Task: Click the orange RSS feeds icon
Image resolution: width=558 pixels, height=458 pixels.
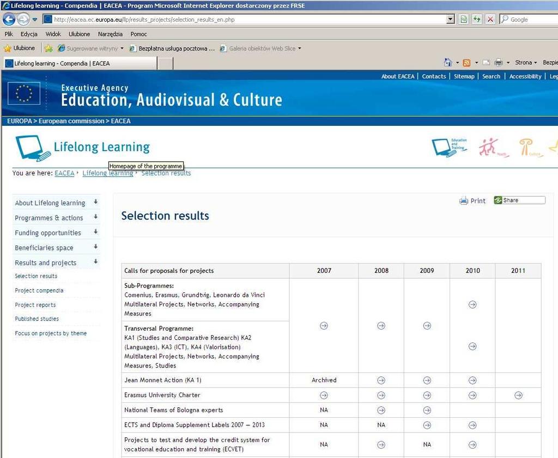Action: (466, 63)
